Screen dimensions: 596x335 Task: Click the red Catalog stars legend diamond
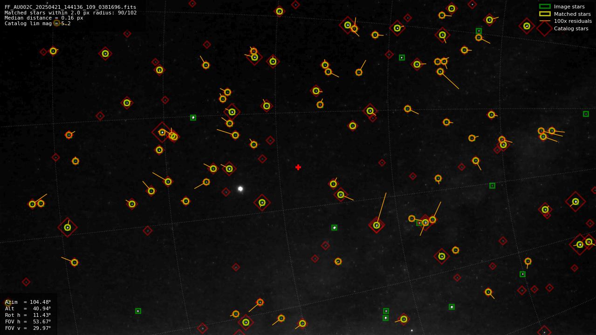pos(545,28)
